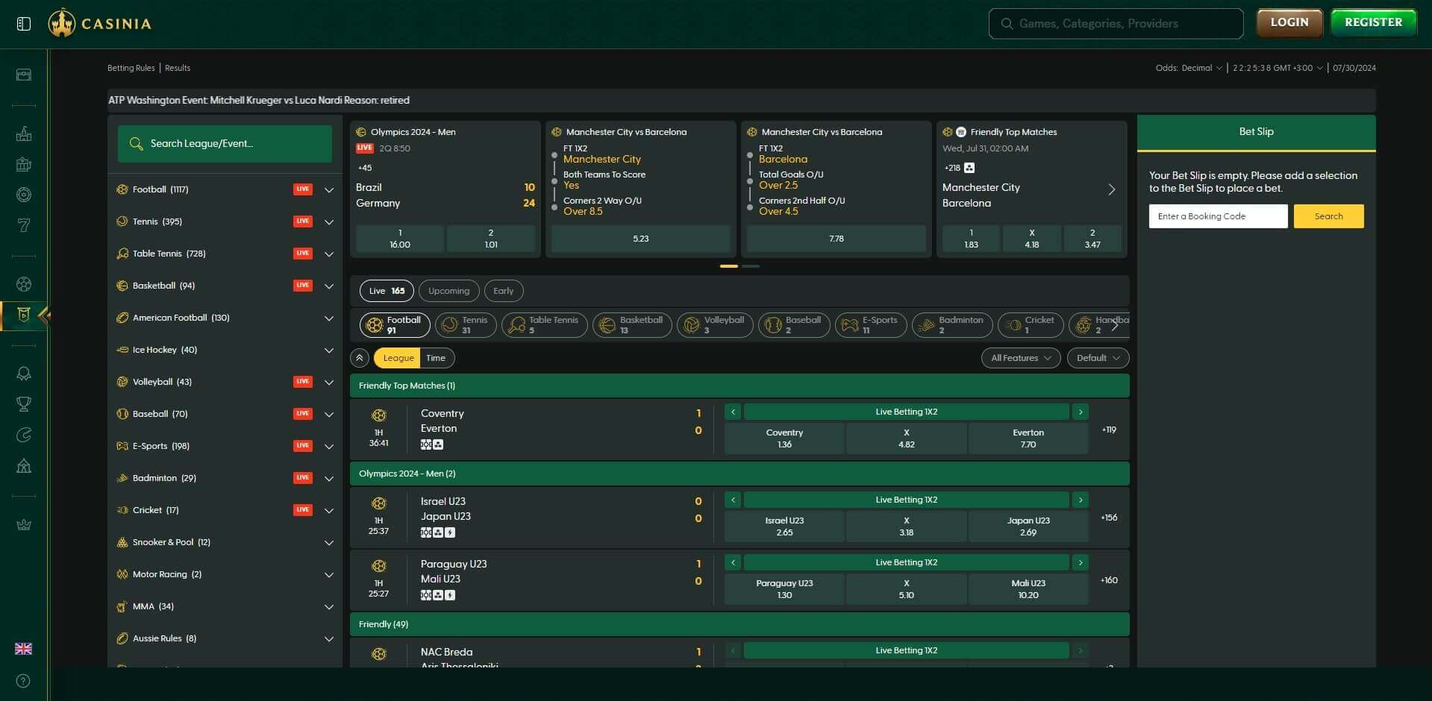1432x701 pixels.
Task: Switch to the Upcoming events toggle
Action: point(448,291)
